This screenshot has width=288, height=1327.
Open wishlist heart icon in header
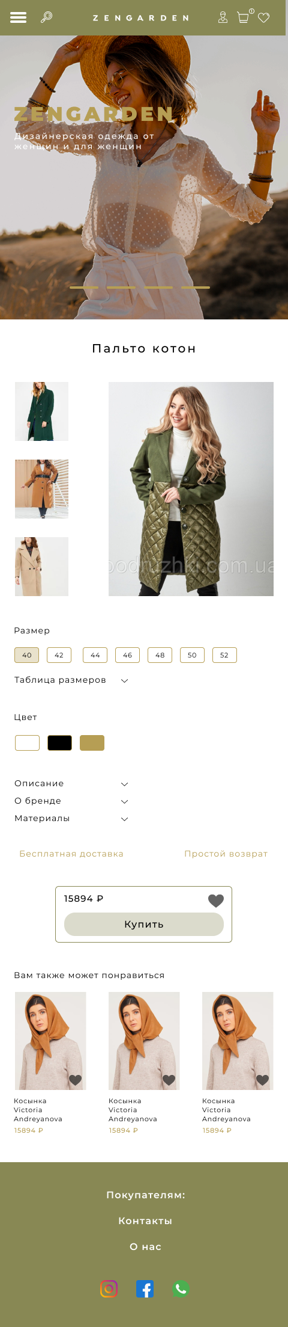point(263,17)
